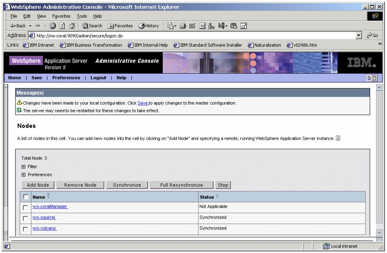
Task: Click the Mail envelope toolbar icon
Action: (170, 26)
